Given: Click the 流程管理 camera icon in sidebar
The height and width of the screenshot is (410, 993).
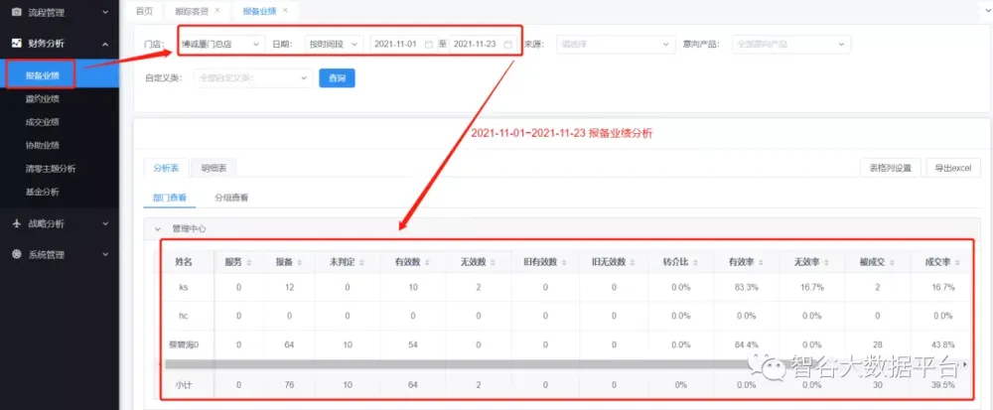Looking at the screenshot, I should [x=16, y=11].
